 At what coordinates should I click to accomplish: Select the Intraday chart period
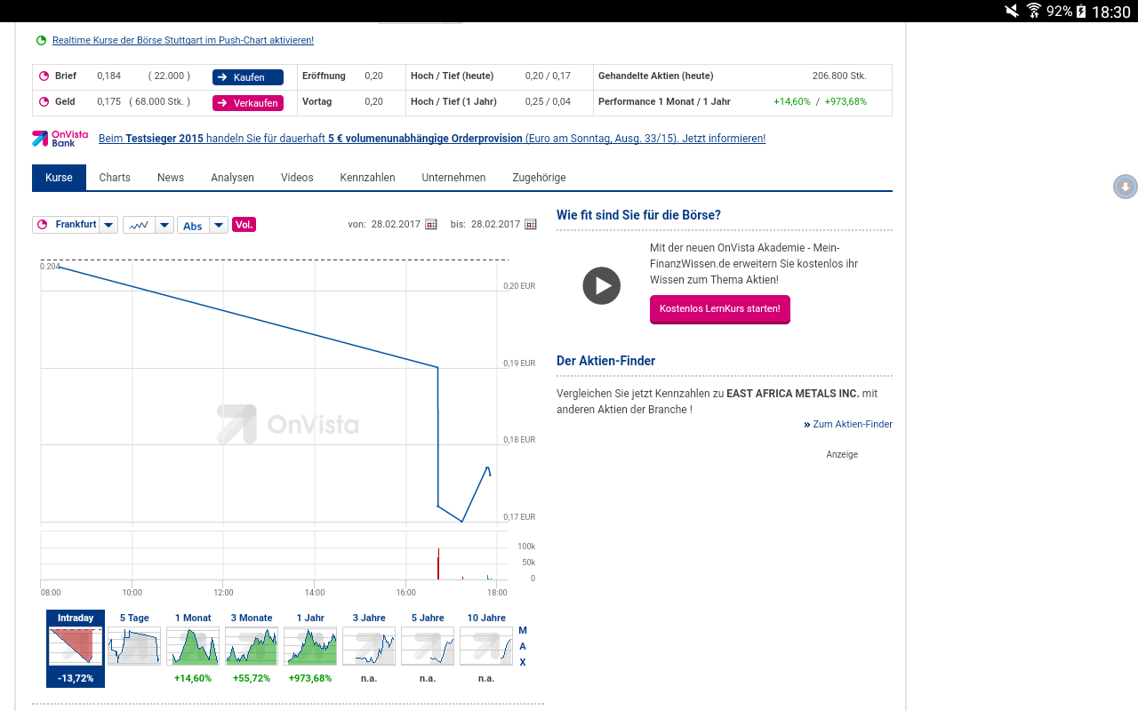[76, 648]
